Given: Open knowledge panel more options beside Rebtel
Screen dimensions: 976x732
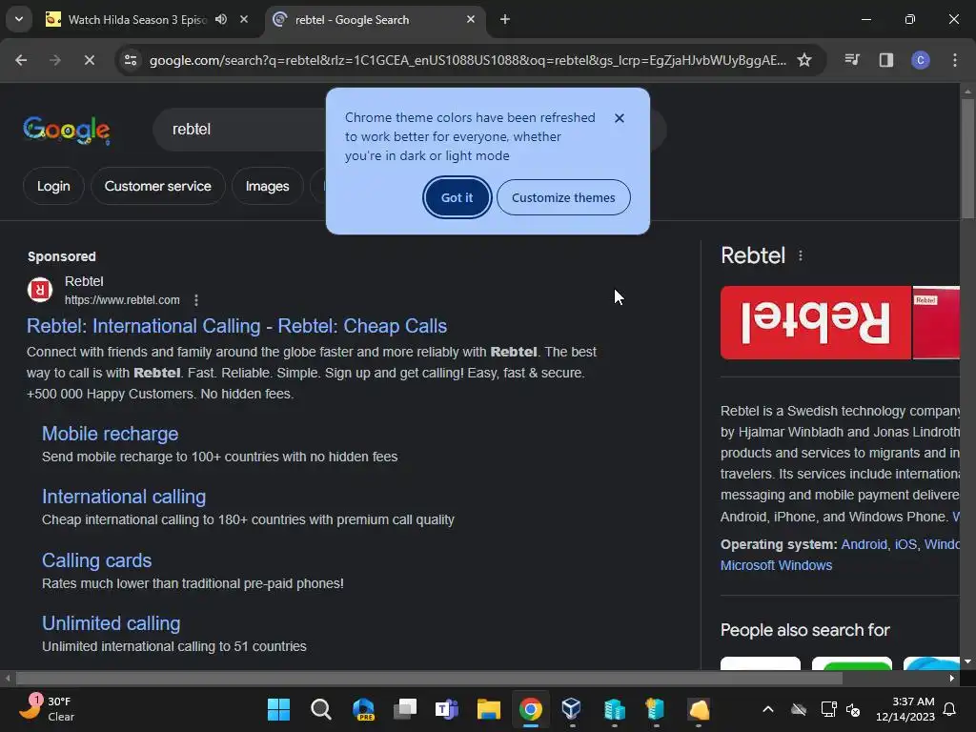Looking at the screenshot, I should tap(801, 255).
